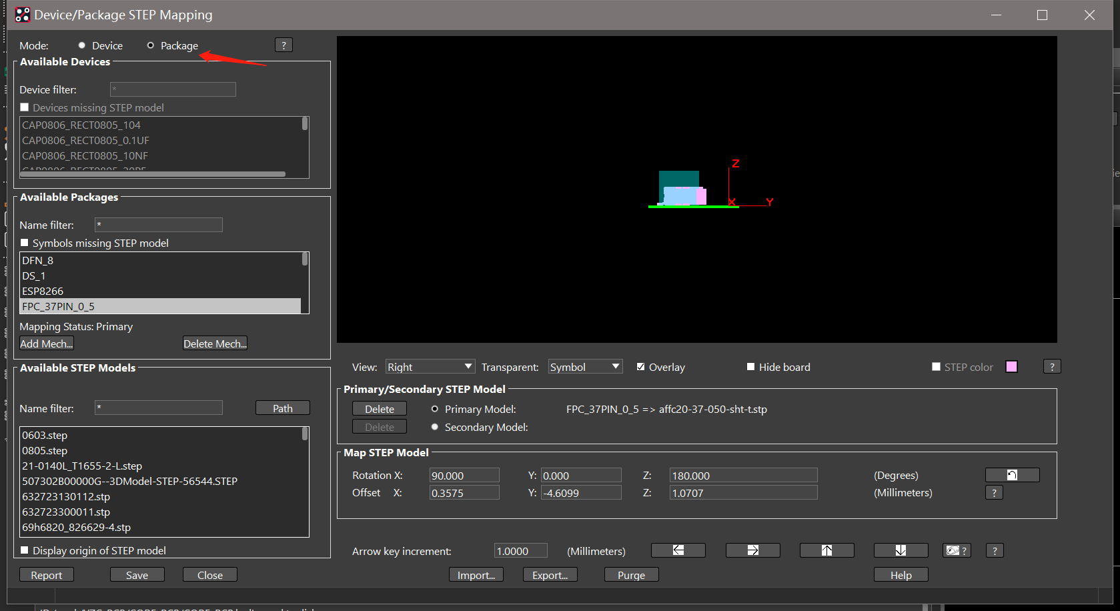The height and width of the screenshot is (611, 1120).
Task: Click the Purge button
Action: coord(631,575)
